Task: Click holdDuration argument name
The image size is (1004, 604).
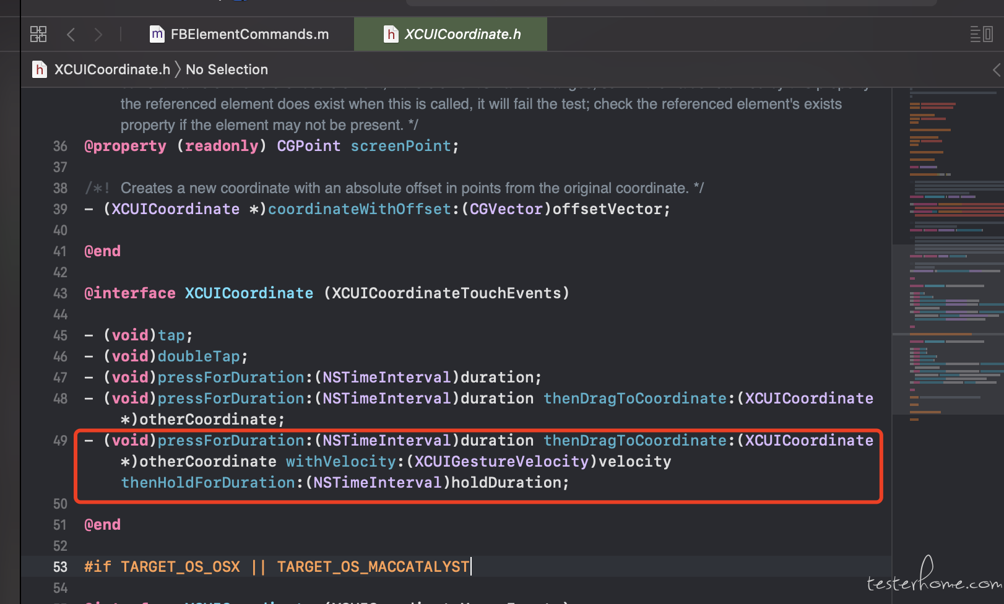Action: (506, 483)
